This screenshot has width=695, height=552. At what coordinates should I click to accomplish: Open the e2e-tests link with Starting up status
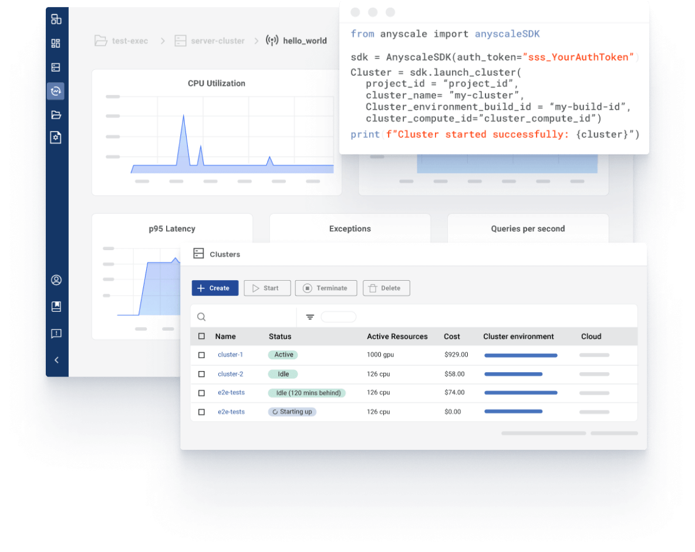(x=231, y=412)
